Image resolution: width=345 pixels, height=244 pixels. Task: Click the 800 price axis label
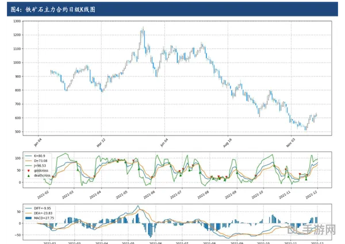(18, 90)
